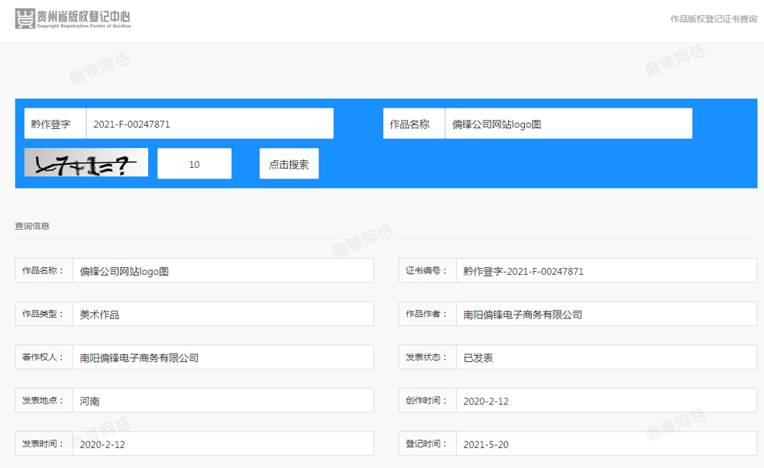Click the 点击搜索 button
Screen dimensions: 764x468
tap(289, 163)
